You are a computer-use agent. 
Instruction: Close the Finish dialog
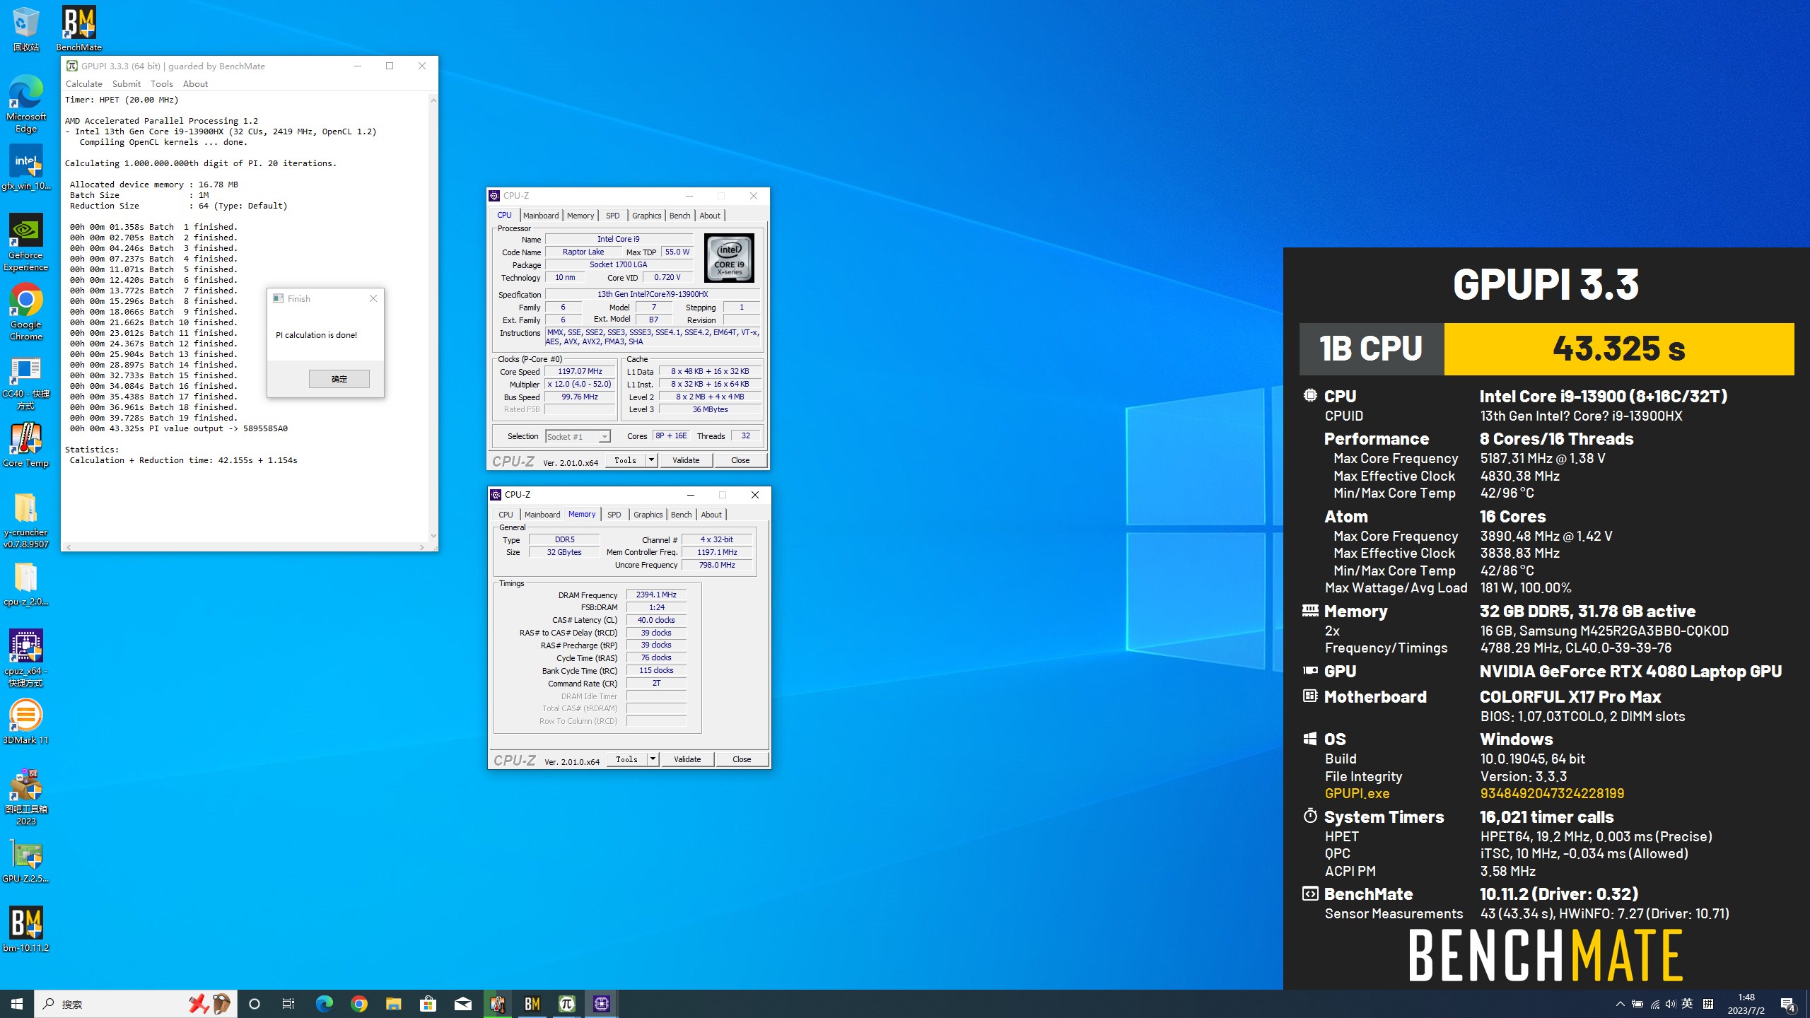(373, 298)
